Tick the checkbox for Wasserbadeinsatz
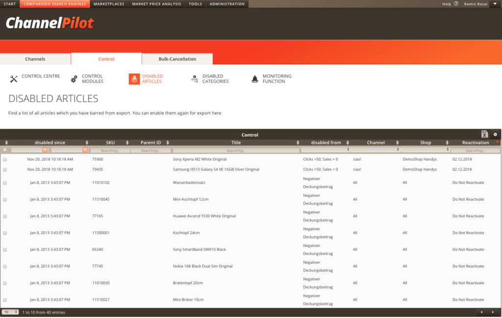Screen dimensions: 502x318 [5, 183]
